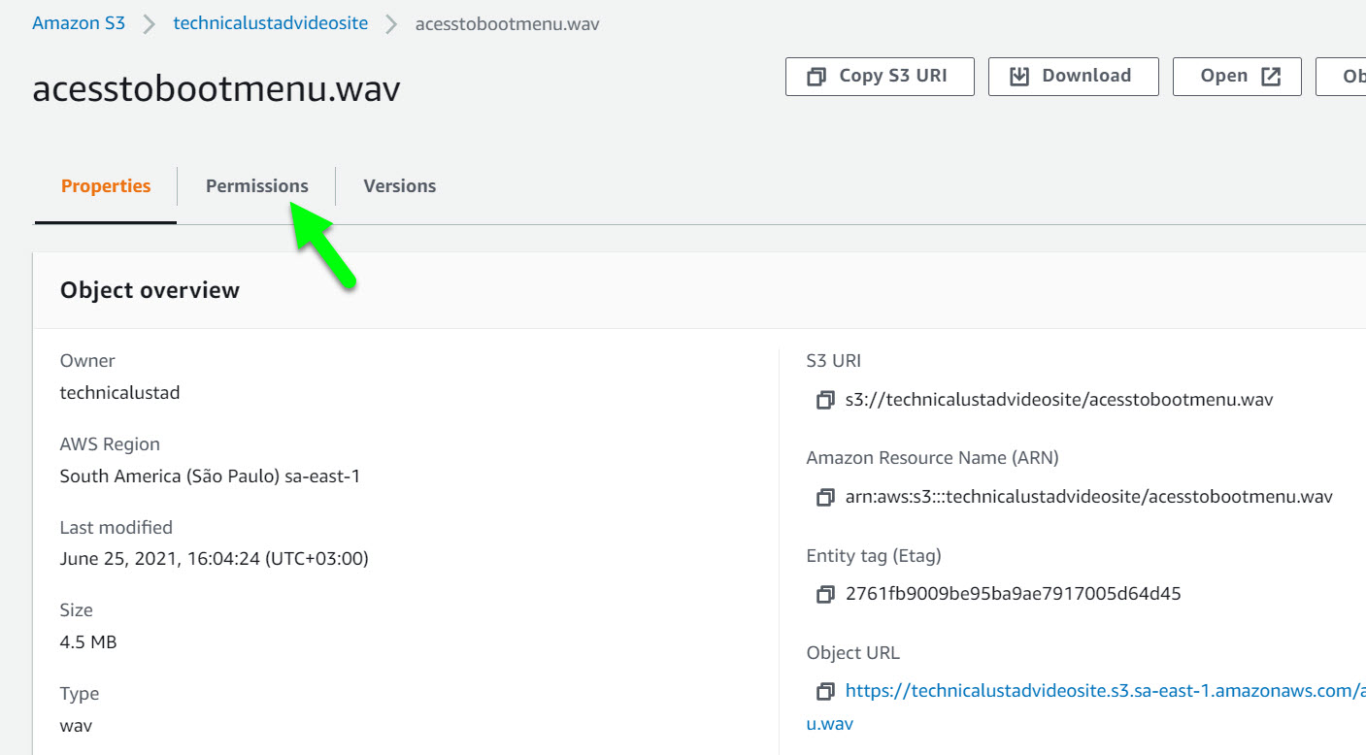This screenshot has height=755, width=1366.
Task: Click the copy icon beside the S3 URI
Action: click(825, 400)
